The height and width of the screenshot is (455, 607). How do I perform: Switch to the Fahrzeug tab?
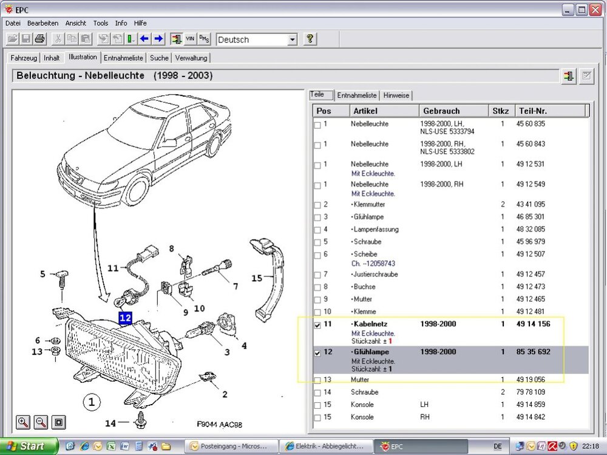tap(24, 58)
